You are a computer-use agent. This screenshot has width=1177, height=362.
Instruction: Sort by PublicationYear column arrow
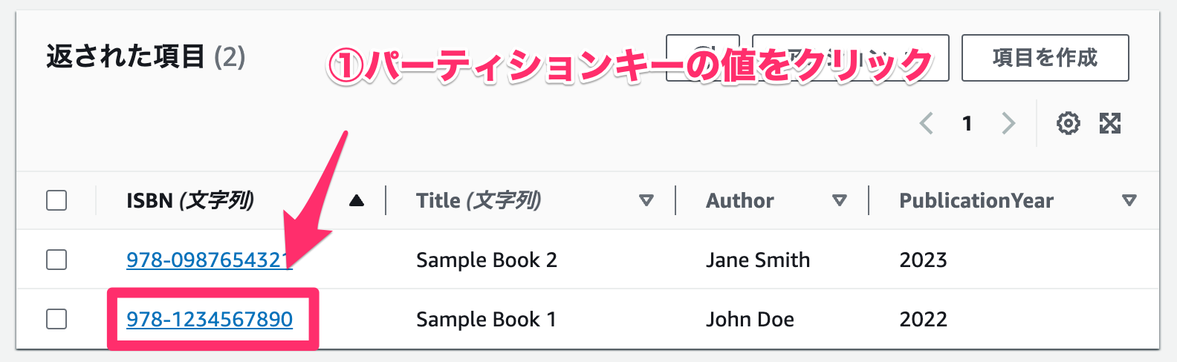tap(1129, 200)
